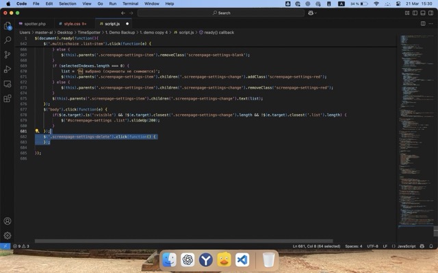Screen dimensions: 438x273
Task: Open the Run and Debug view
Action: 8,69
